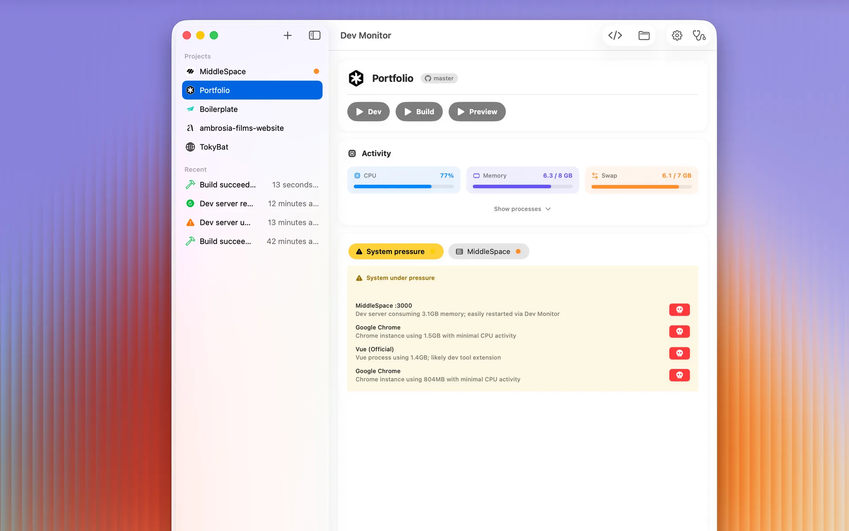Open project folder icon in toolbar
Image resolution: width=849 pixels, height=531 pixels.
(x=644, y=35)
